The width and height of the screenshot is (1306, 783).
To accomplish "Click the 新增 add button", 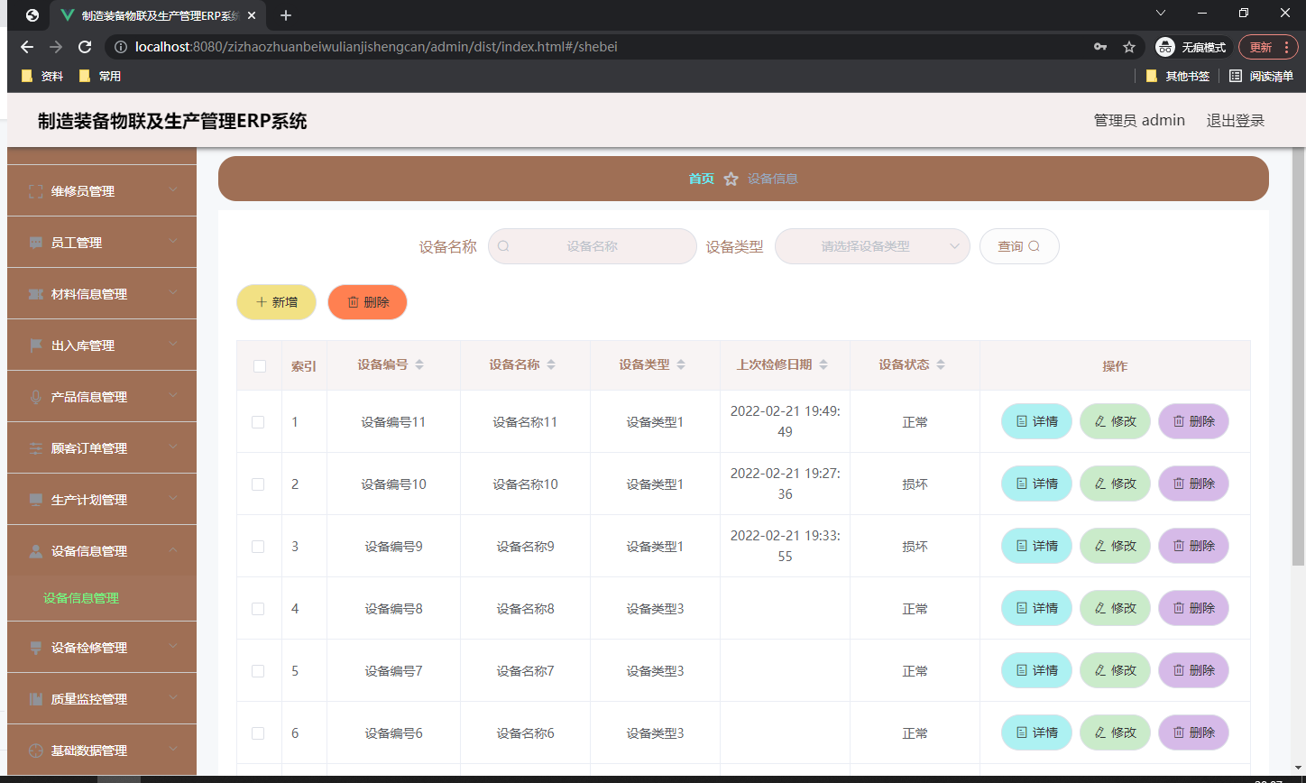I will [x=276, y=302].
